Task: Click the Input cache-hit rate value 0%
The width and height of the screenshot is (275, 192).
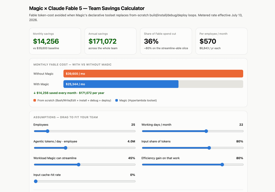Action: pos(133,175)
